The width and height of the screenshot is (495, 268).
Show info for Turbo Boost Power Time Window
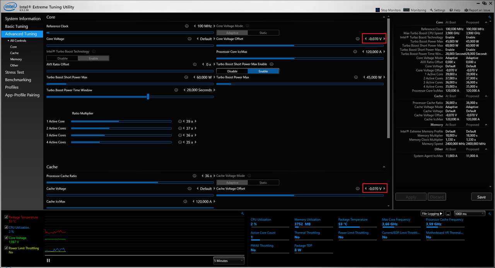tap(176, 90)
